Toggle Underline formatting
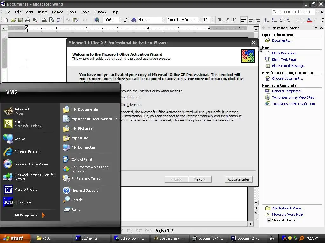 coord(234,20)
